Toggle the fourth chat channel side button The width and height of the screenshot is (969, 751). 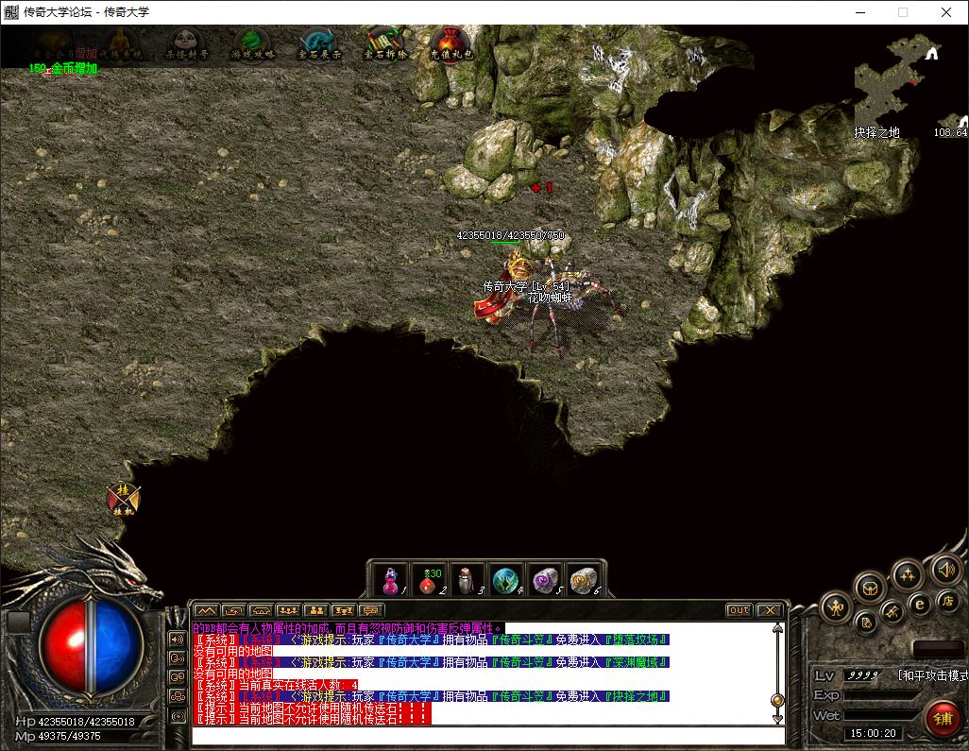tap(178, 696)
